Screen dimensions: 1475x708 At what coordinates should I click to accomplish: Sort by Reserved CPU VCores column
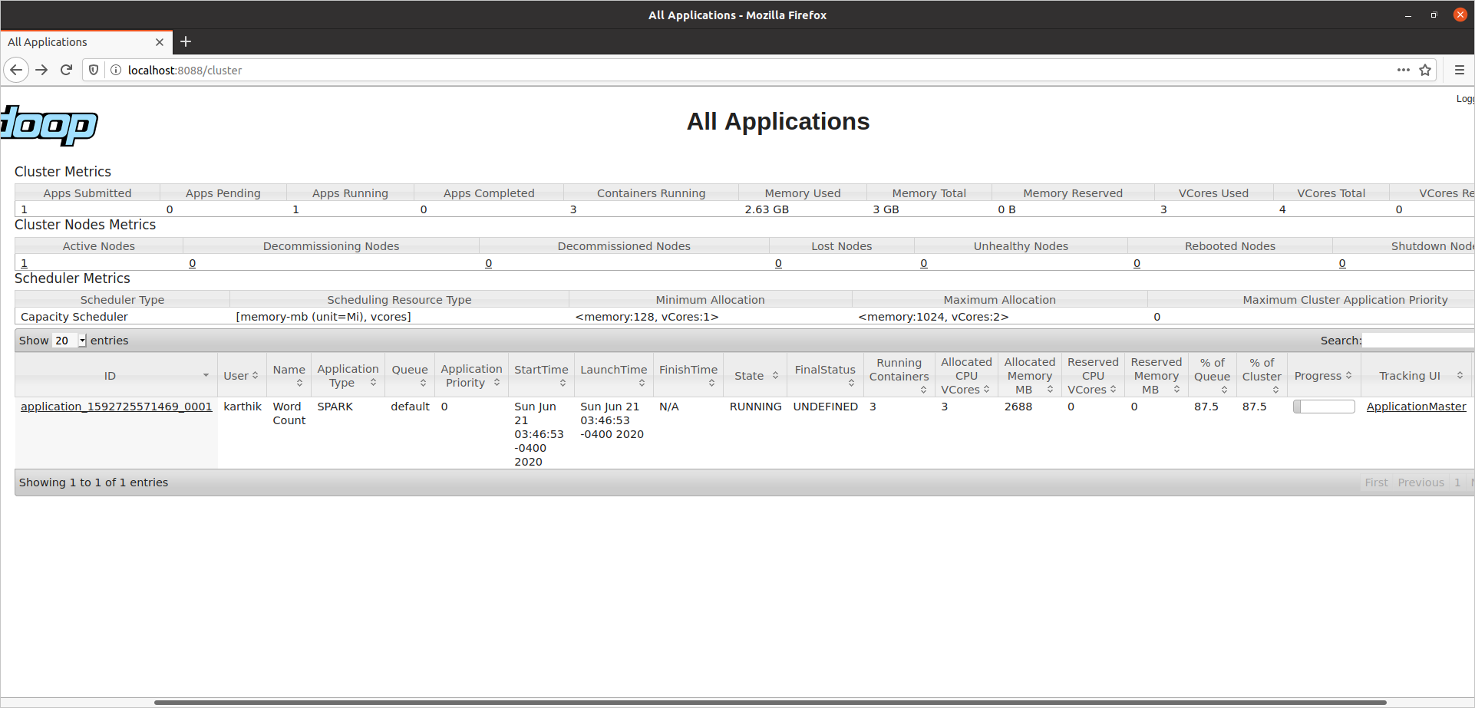point(1093,376)
